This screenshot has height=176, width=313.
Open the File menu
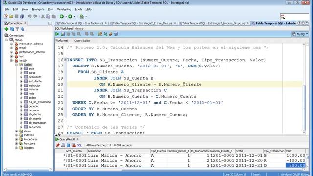pyautogui.click(x=7, y=9)
